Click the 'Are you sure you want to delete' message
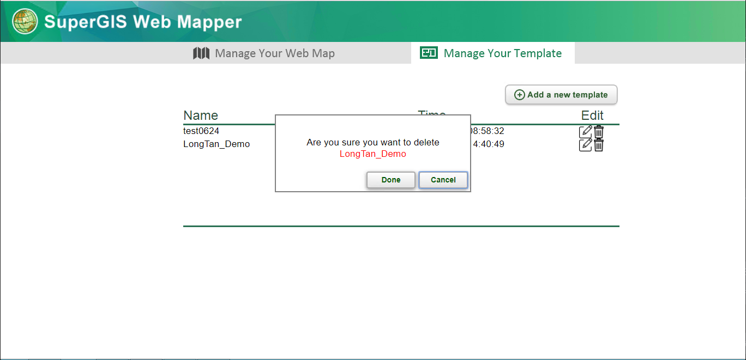The width and height of the screenshot is (746, 360). (x=373, y=143)
